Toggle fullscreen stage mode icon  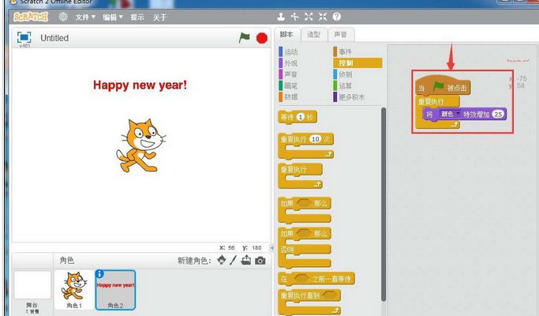click(24, 37)
